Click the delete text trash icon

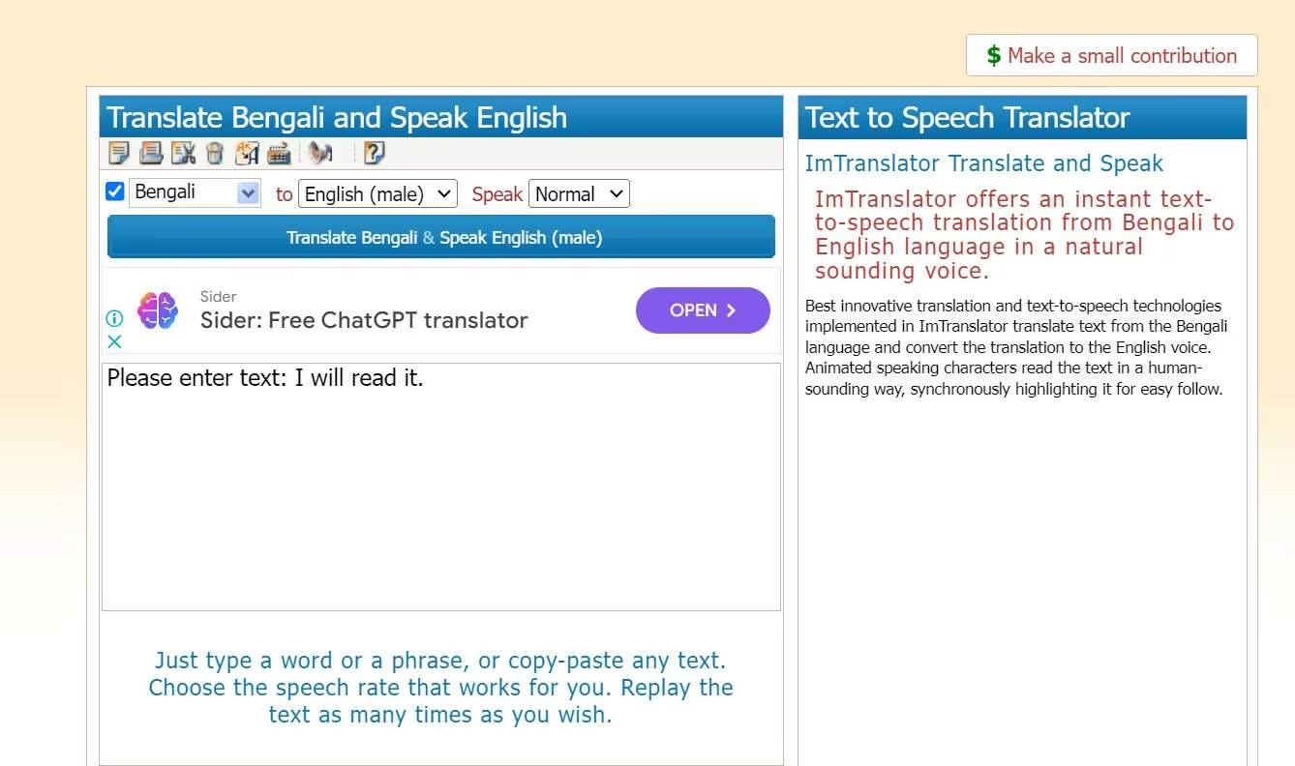pos(214,153)
